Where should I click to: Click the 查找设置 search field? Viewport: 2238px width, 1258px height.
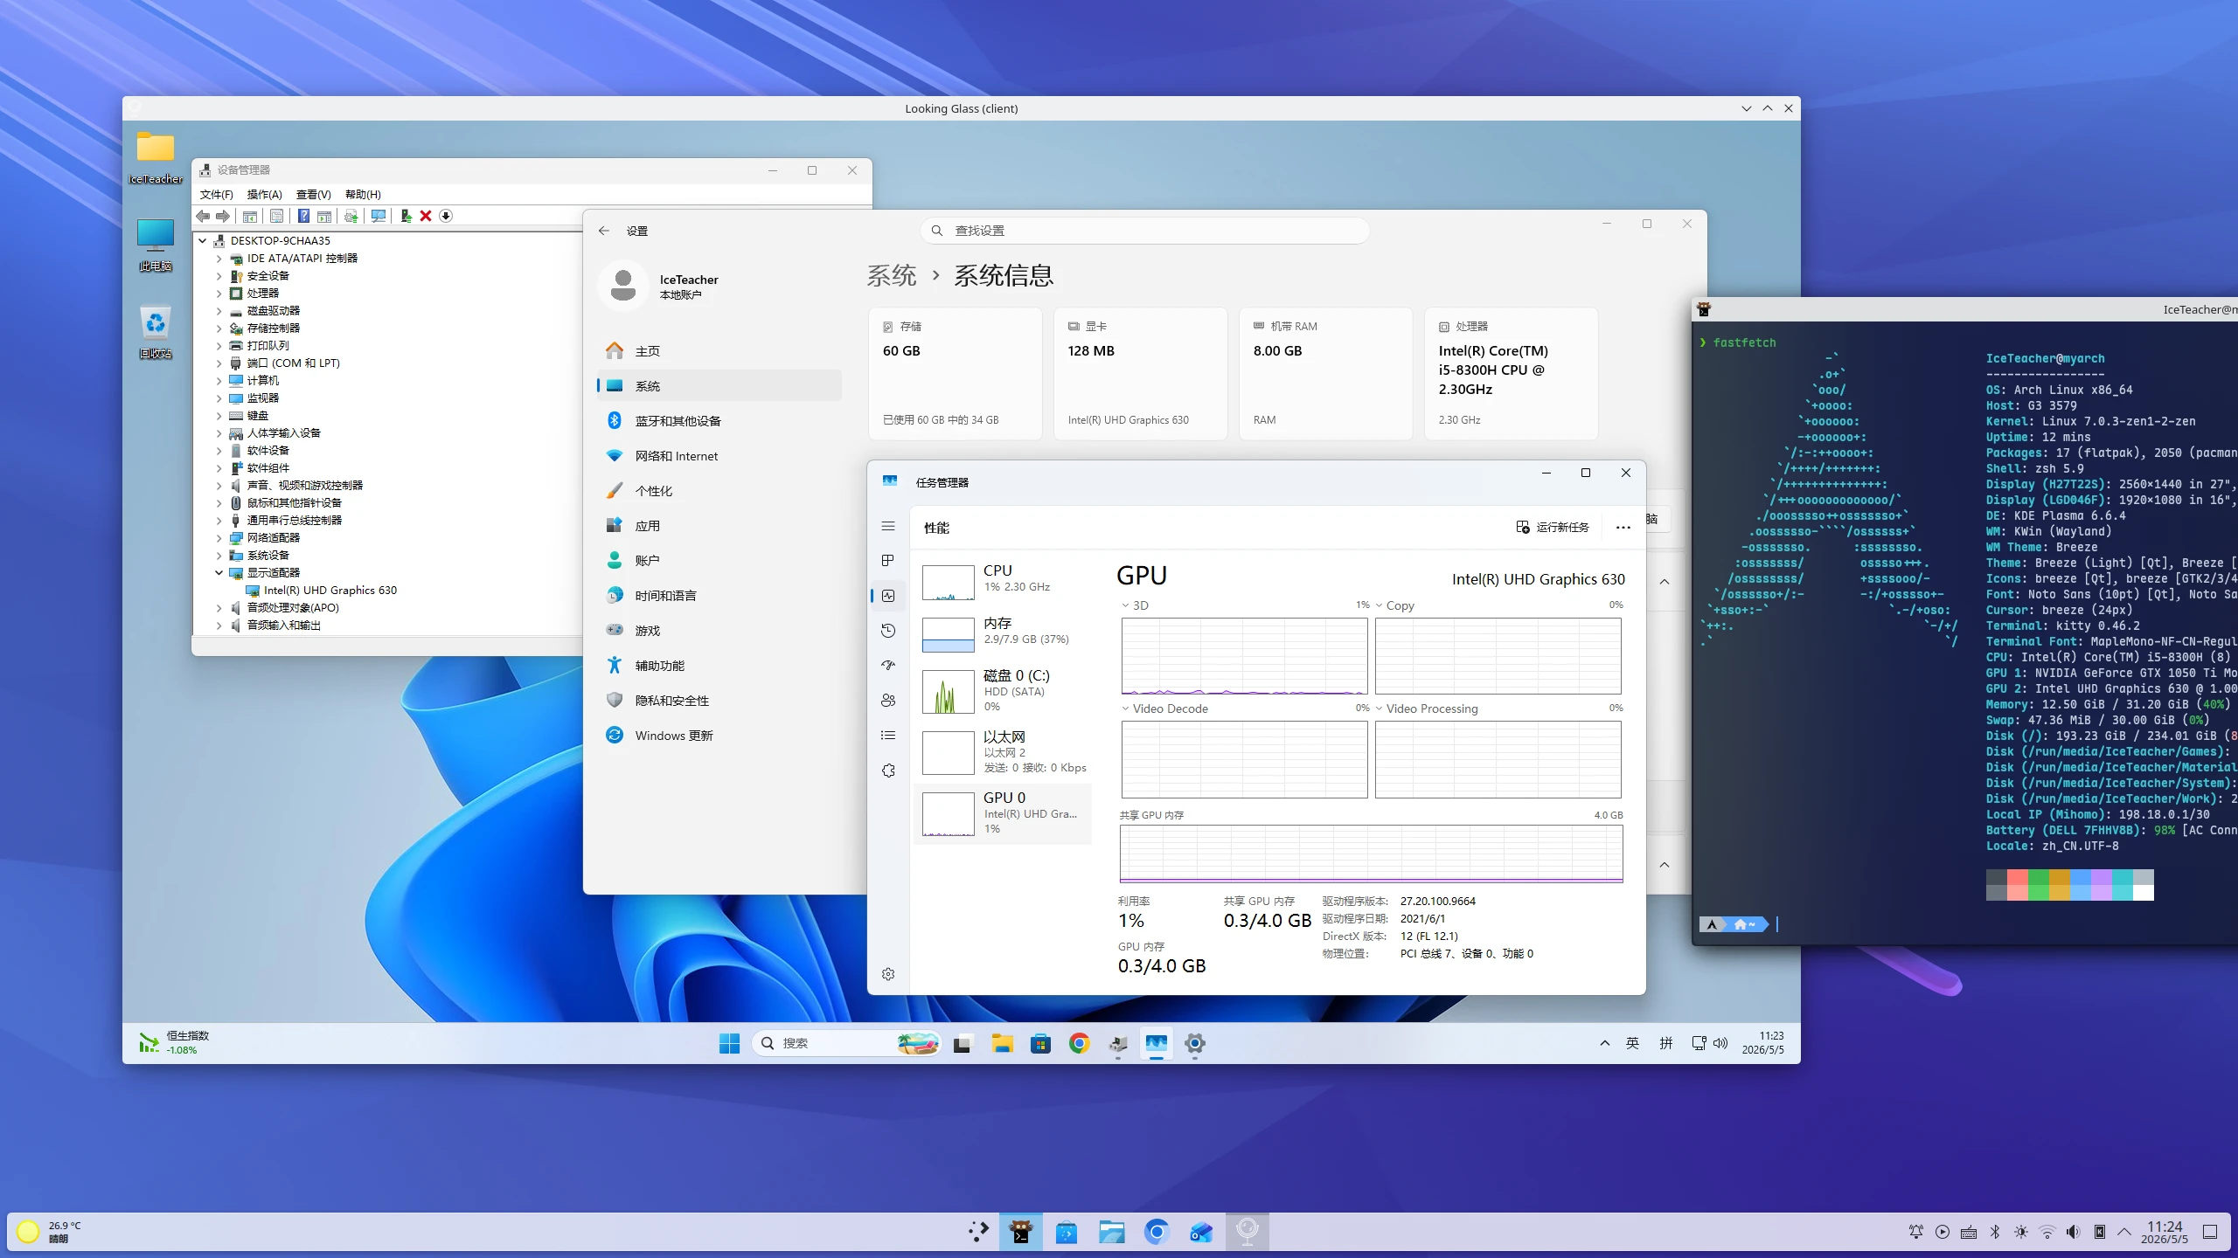tap(1144, 231)
